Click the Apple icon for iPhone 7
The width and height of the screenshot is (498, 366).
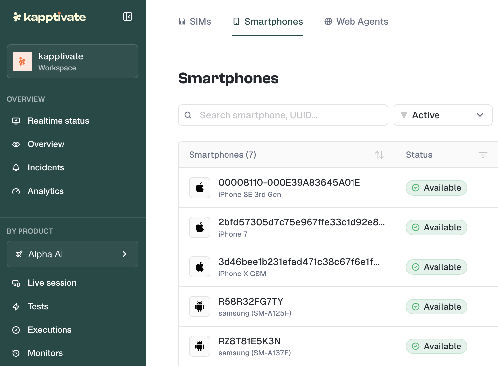pyautogui.click(x=200, y=227)
